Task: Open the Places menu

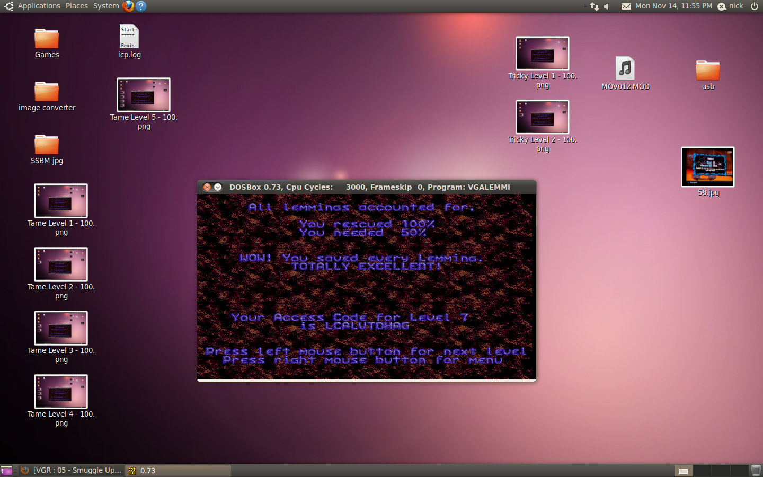Action: click(x=77, y=6)
